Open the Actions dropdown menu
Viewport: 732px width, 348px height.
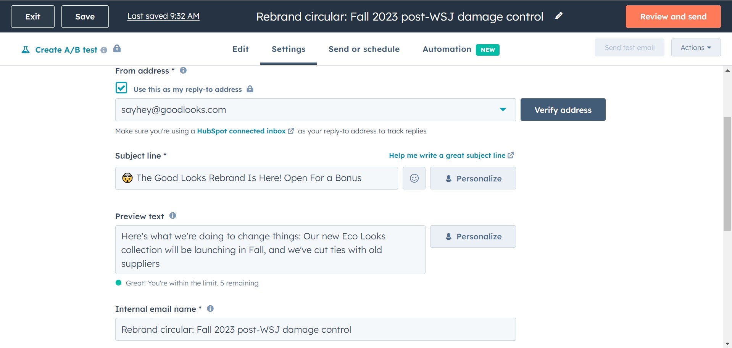(695, 48)
